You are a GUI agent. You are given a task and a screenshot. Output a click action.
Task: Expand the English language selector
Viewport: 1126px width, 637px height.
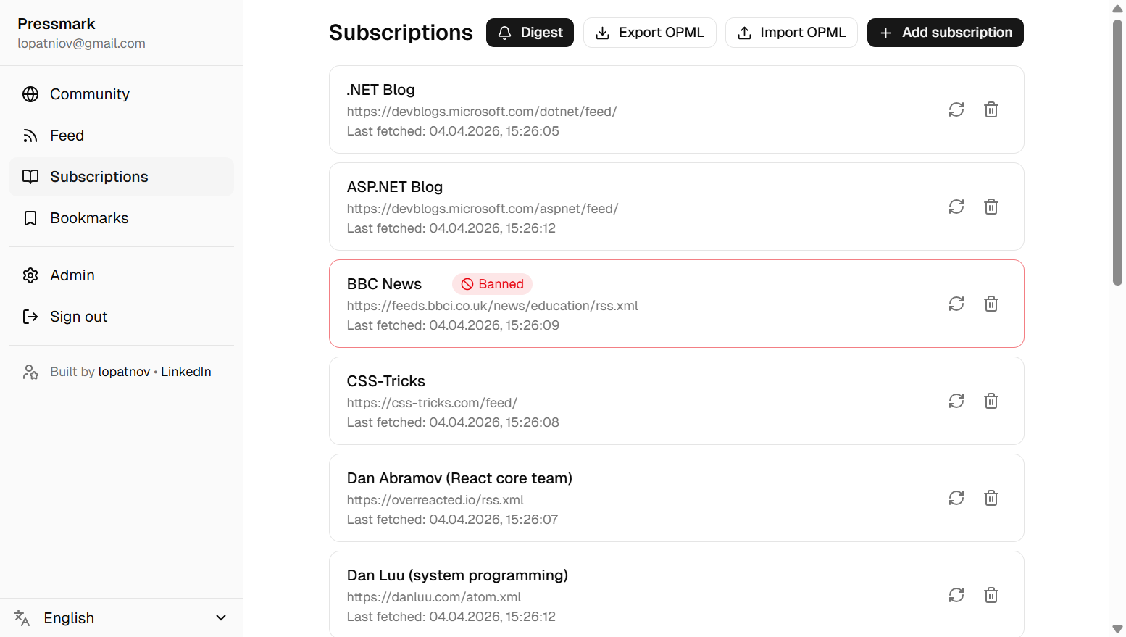[x=221, y=617]
